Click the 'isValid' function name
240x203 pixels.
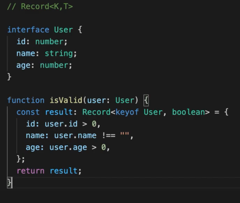tap(66, 100)
